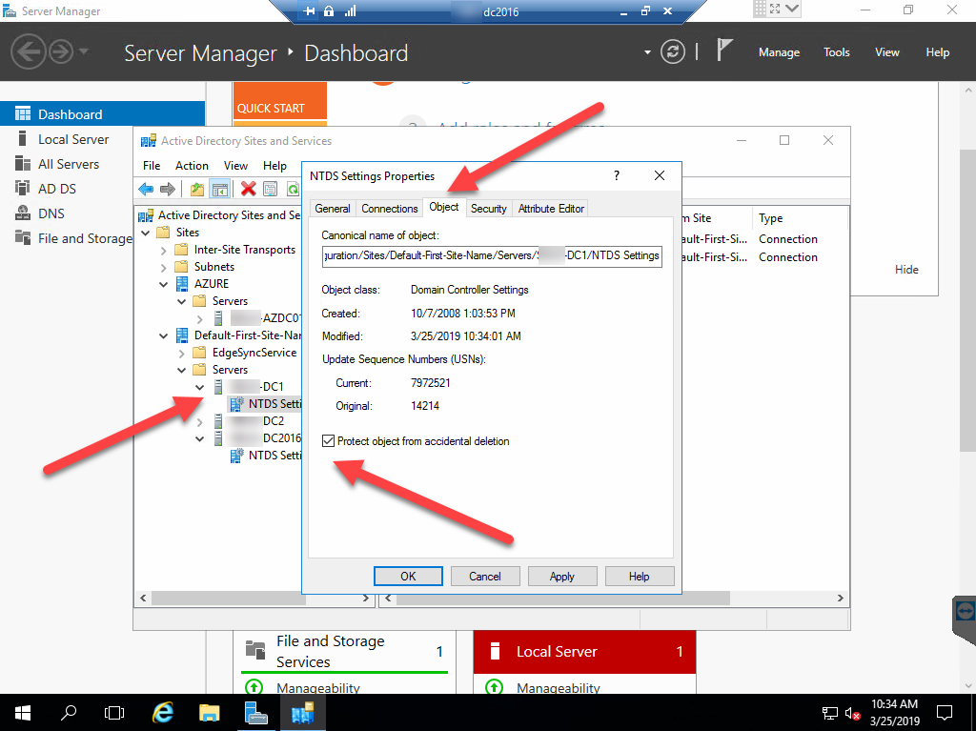The image size is (976, 731).
Task: Click the Windows Start button
Action: [x=23, y=712]
